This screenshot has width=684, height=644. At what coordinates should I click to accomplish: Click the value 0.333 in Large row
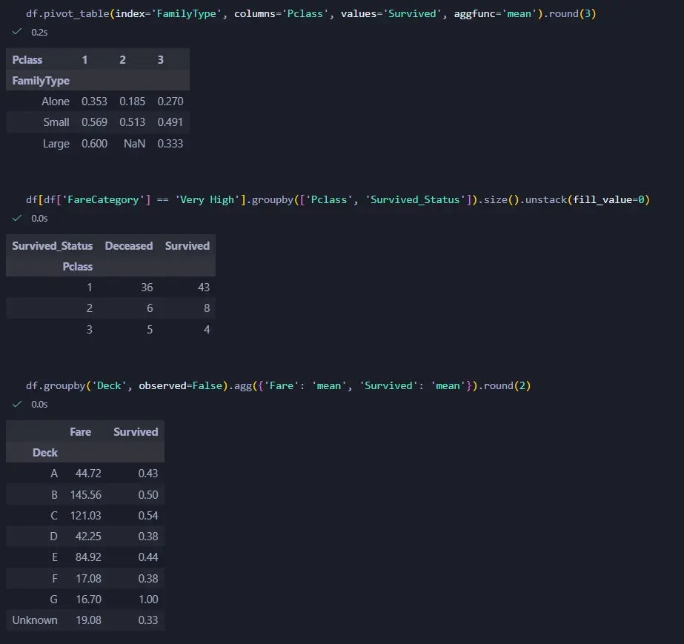coord(170,144)
